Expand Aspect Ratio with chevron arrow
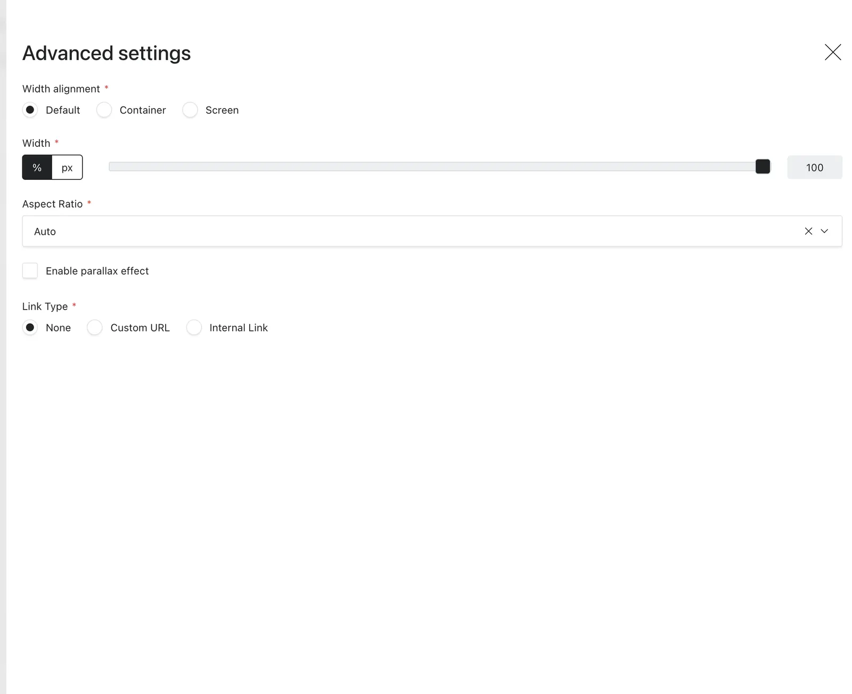The image size is (852, 694). 824,231
